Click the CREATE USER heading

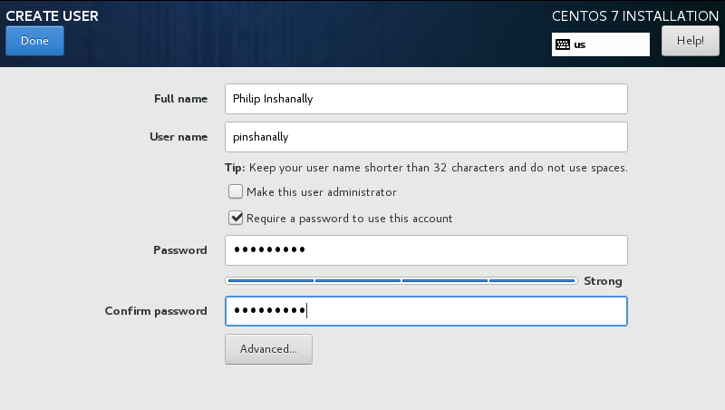(x=52, y=15)
